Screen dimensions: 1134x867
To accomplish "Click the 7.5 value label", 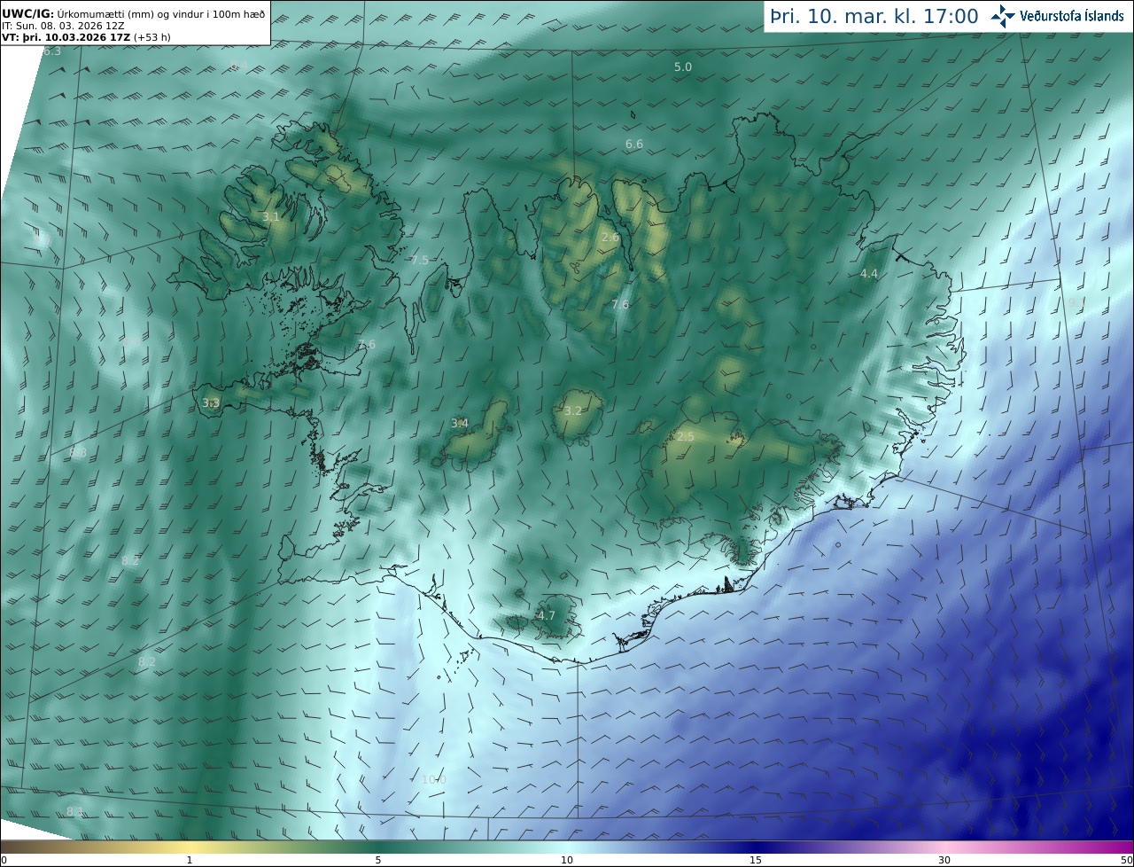I will pos(420,260).
